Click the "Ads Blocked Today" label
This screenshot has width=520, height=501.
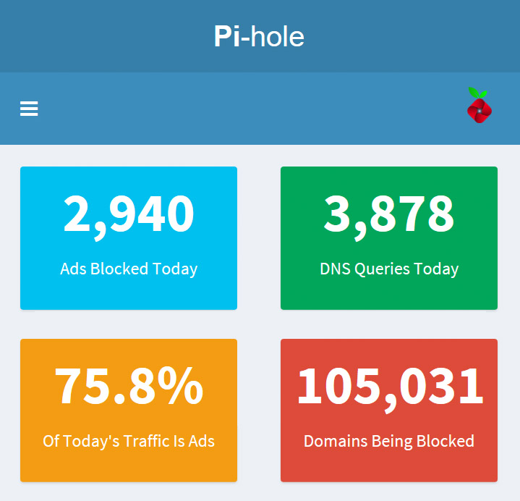[x=129, y=269]
